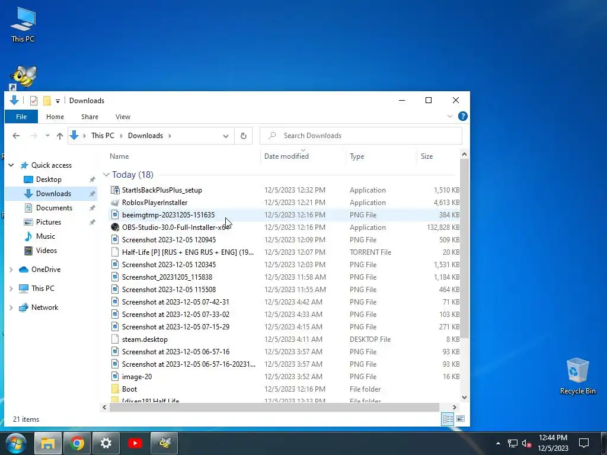Expand the ribbon with the chevron
The height and width of the screenshot is (455, 607).
[449, 116]
